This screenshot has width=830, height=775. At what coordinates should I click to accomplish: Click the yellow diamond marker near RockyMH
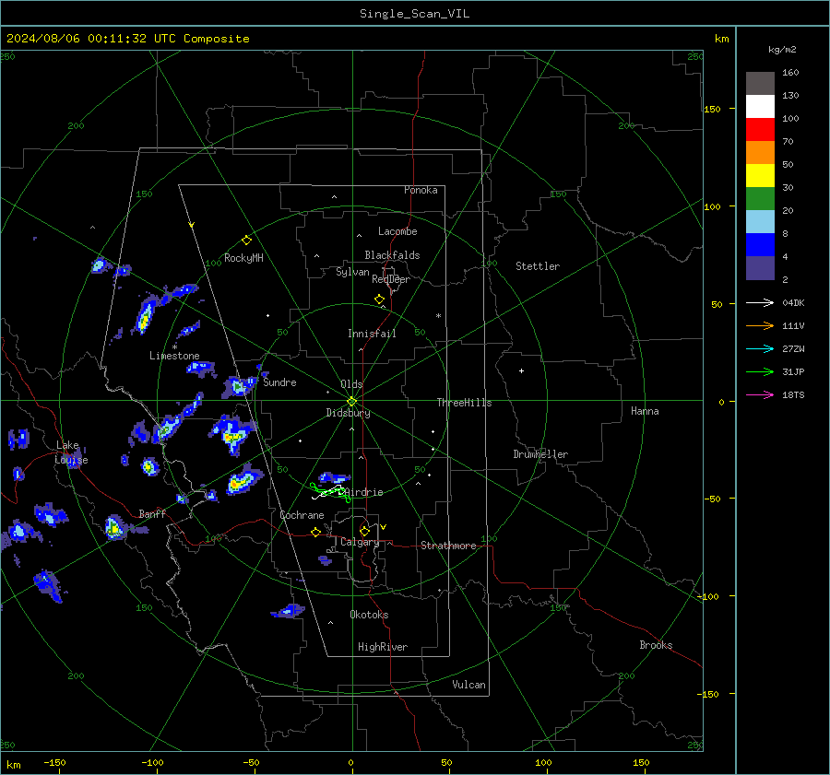pyautogui.click(x=246, y=241)
